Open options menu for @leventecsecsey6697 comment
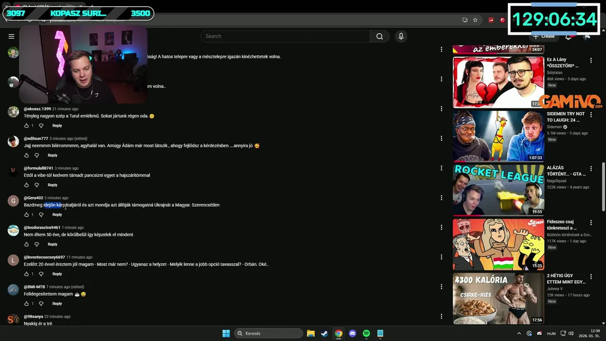Viewport: 606px width, 341px height. click(441, 257)
